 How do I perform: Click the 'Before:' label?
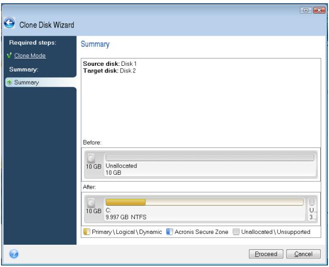(x=92, y=143)
